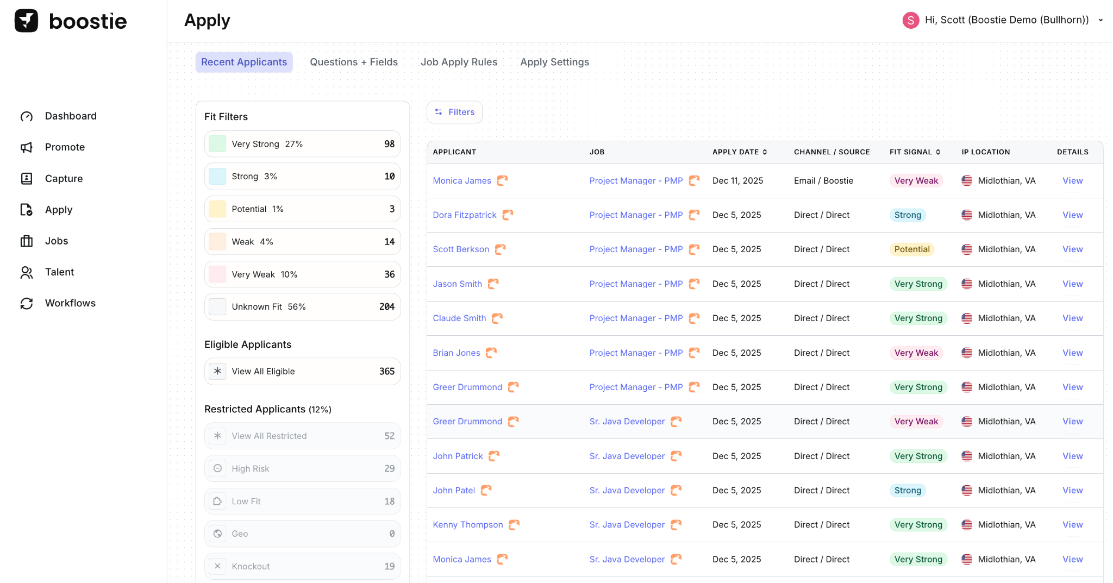Switch to the Questions + Fields tab
Screen dimensions: 1113x583
point(354,62)
